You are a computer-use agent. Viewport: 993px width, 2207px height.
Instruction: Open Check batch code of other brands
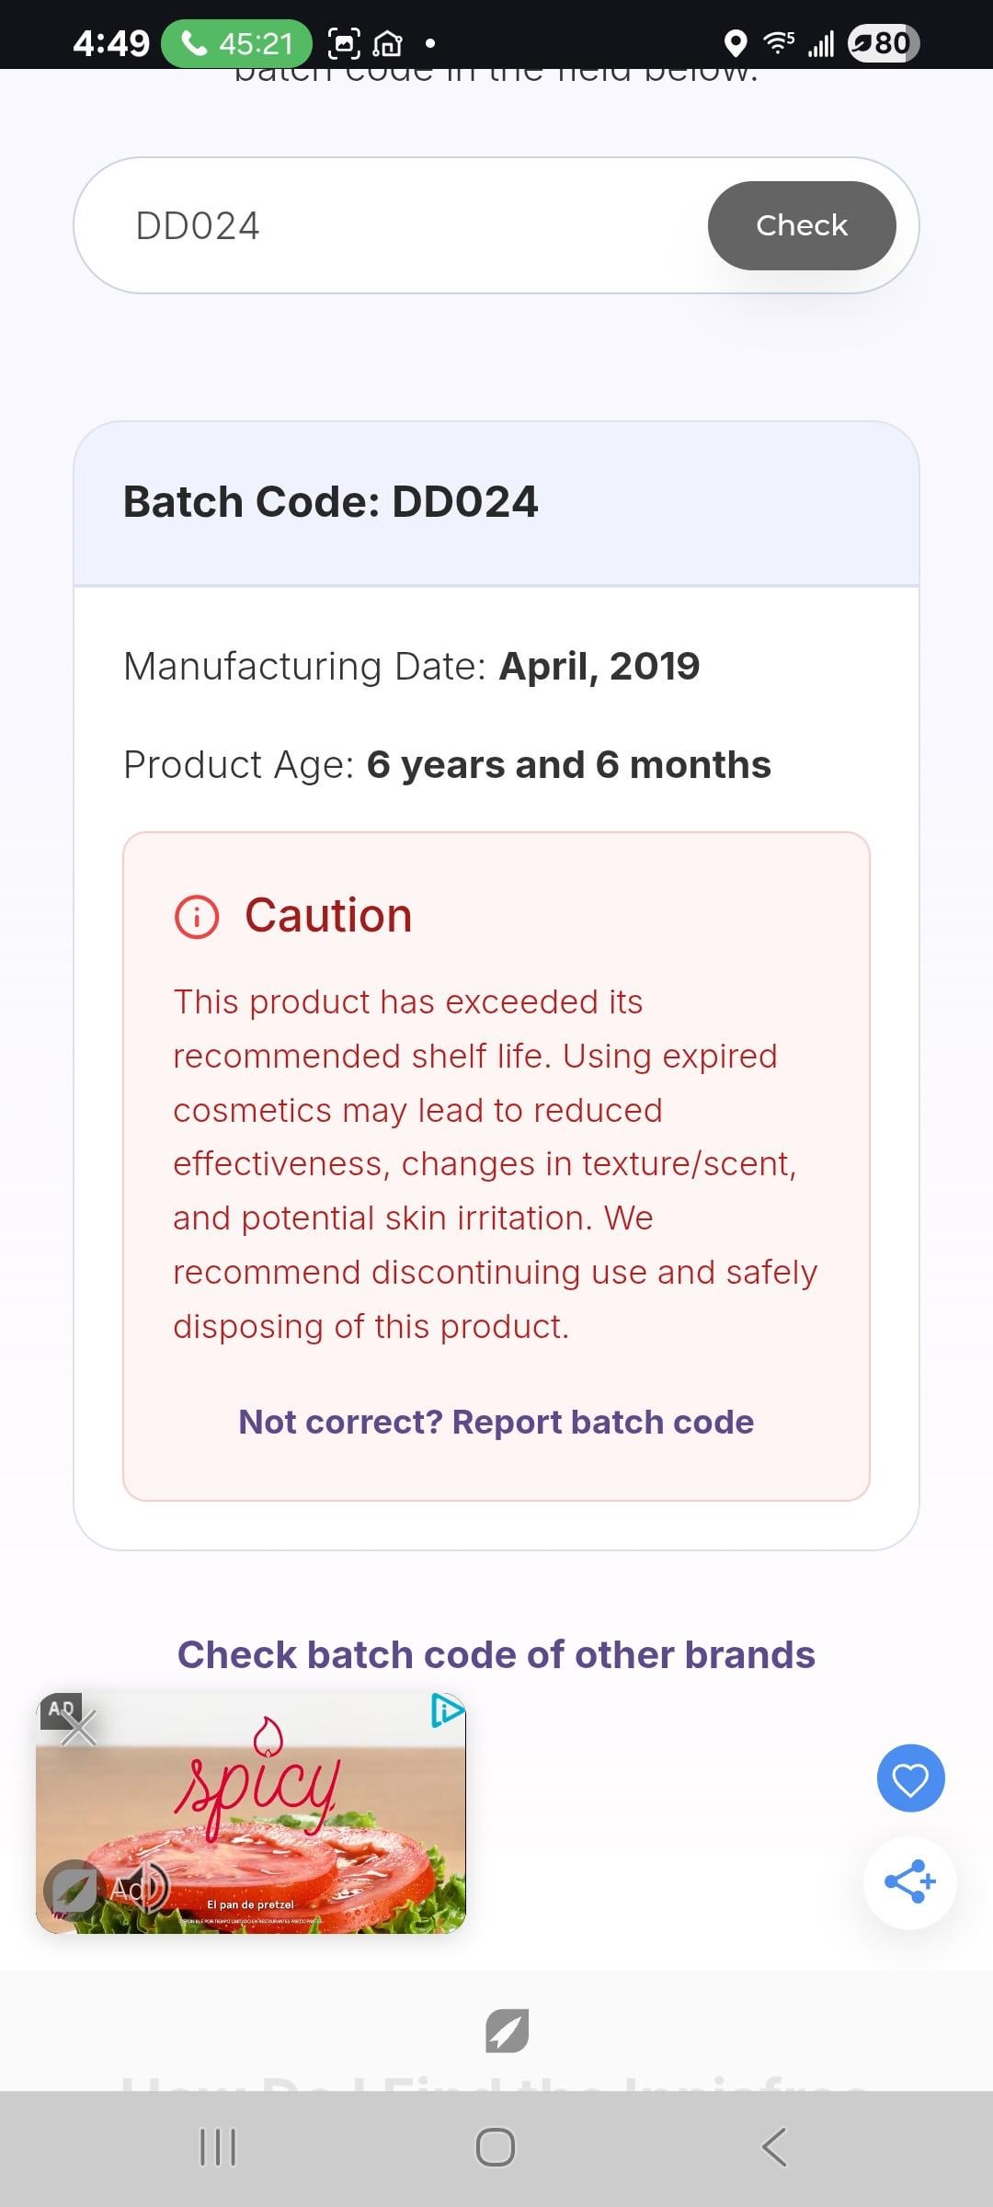click(496, 1654)
